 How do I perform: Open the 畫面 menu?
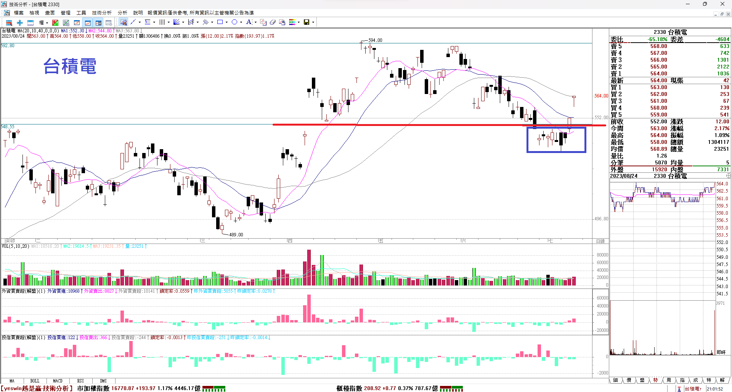tap(50, 13)
